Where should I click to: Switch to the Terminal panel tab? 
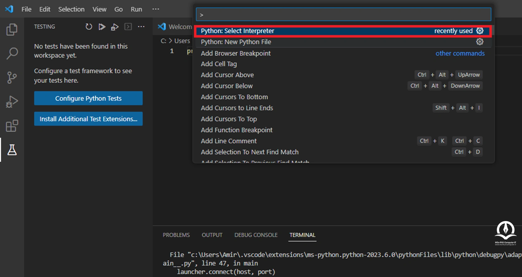click(x=302, y=235)
